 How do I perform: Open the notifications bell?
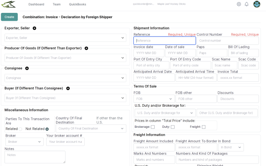tap(246, 4)
